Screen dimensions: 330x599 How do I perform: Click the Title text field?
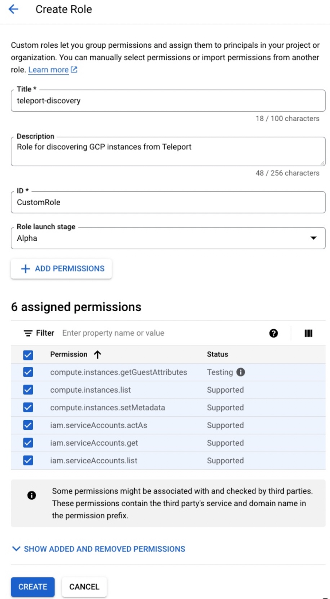coord(168,101)
